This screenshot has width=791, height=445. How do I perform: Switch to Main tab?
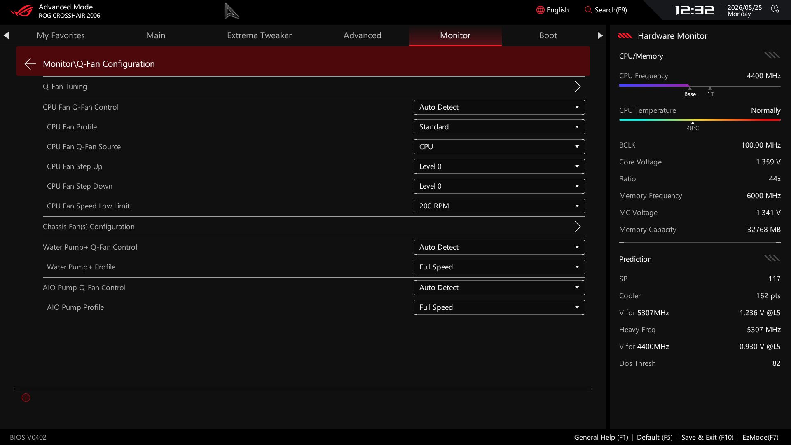pyautogui.click(x=156, y=35)
